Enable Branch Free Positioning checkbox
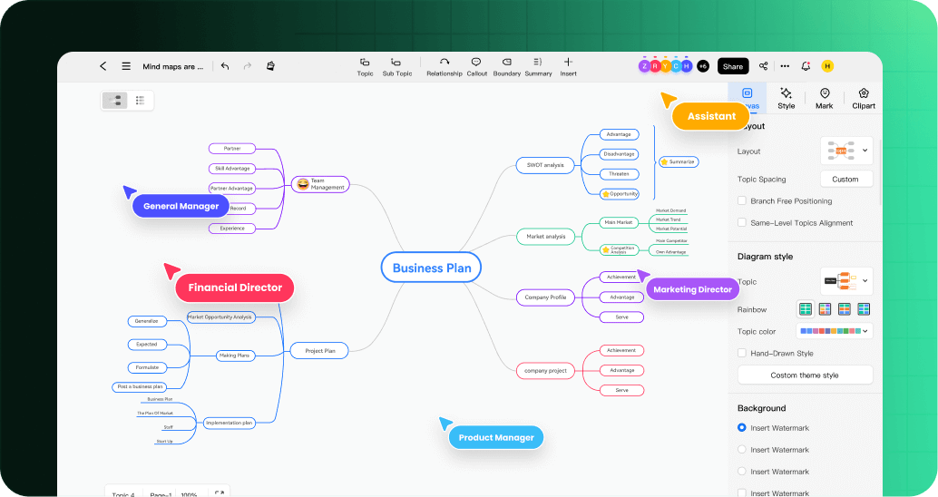 742,201
